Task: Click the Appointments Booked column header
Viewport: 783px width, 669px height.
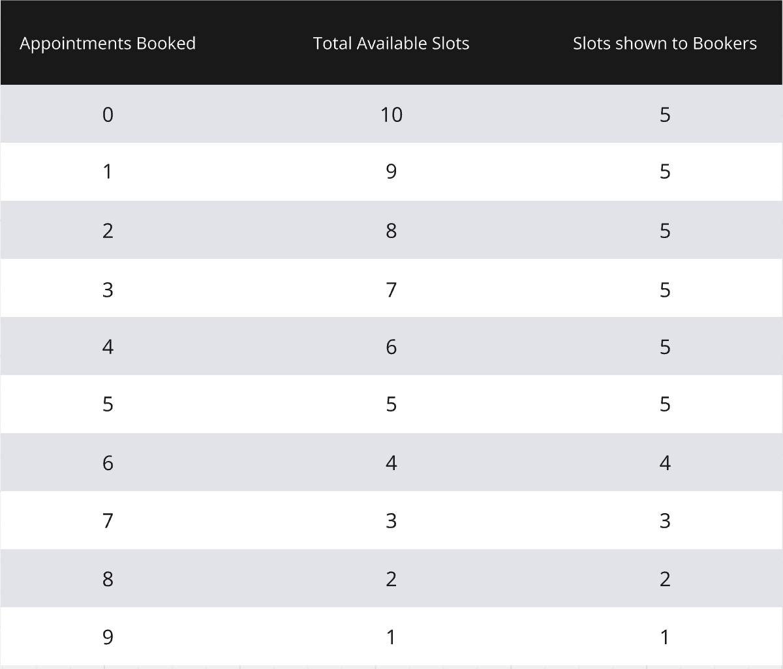Action: click(108, 43)
